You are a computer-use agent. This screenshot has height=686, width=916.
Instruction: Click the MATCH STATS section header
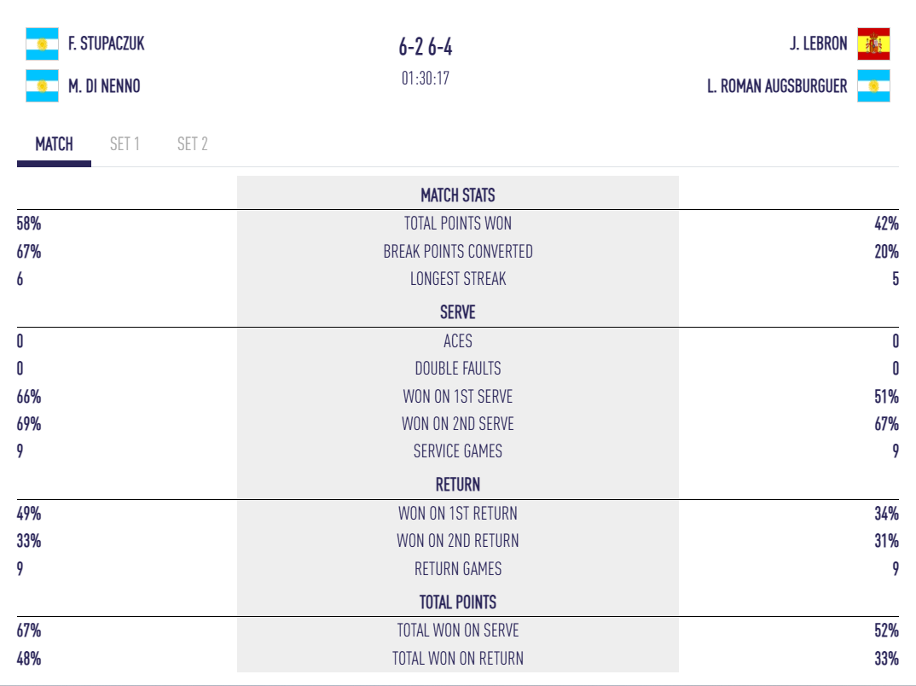coord(458,195)
